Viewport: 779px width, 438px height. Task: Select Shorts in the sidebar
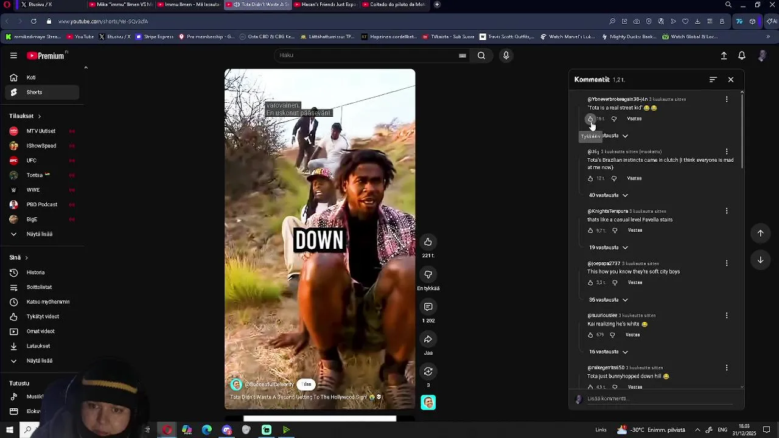[x=43, y=92]
